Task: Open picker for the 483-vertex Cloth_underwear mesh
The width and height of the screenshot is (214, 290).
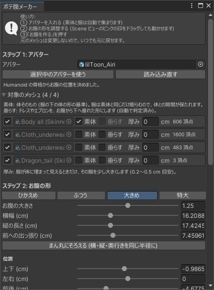Action: (69, 147)
